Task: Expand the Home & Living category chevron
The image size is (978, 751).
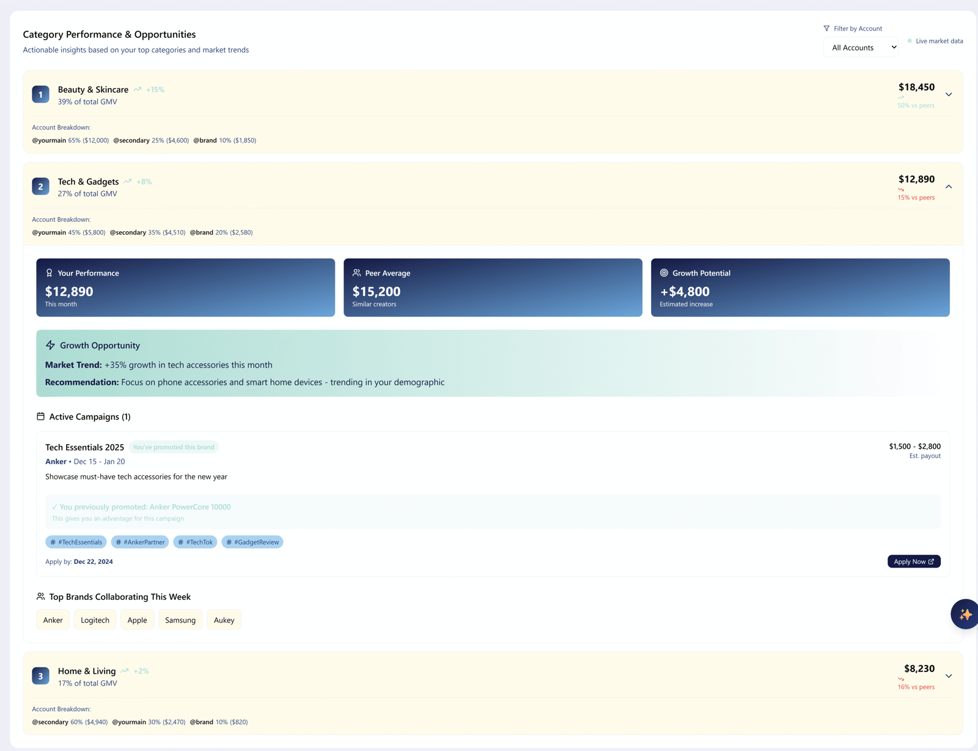Action: tap(949, 676)
